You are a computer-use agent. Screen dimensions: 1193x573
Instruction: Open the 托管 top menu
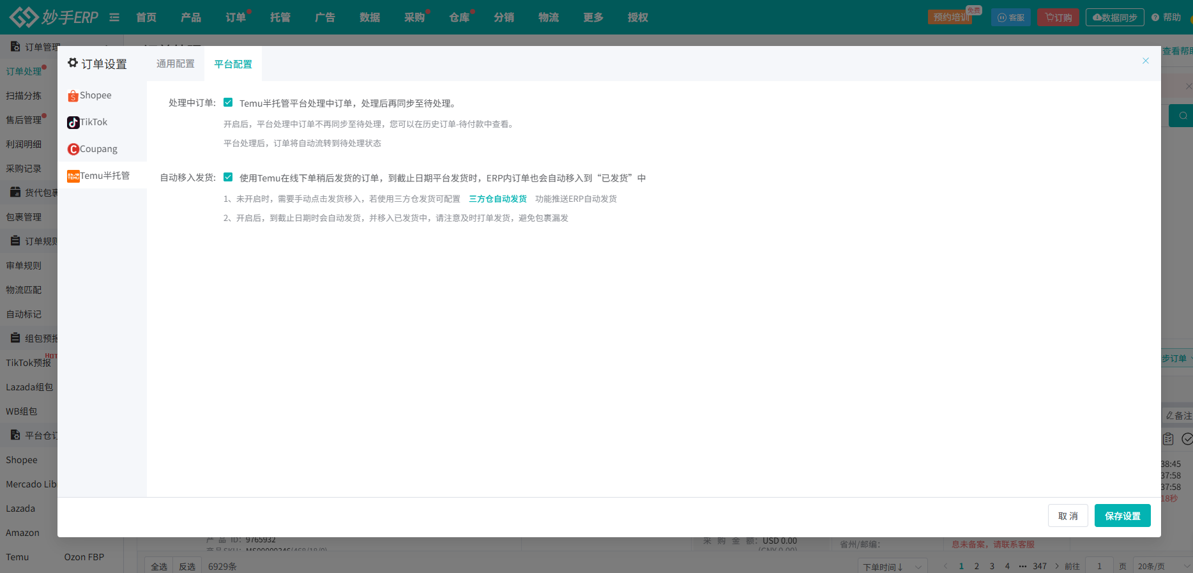[280, 17]
